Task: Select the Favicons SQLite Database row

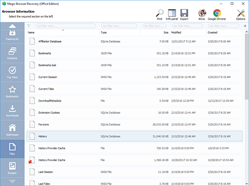Action: tap(134, 124)
